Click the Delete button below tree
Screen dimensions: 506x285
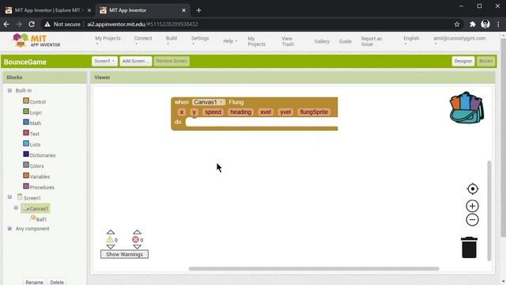[57, 282]
